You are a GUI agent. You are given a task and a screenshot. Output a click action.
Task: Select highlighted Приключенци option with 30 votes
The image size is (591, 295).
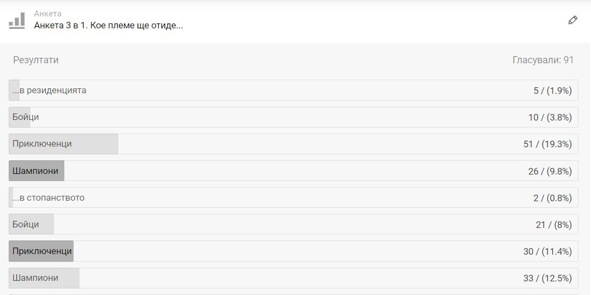tap(293, 251)
